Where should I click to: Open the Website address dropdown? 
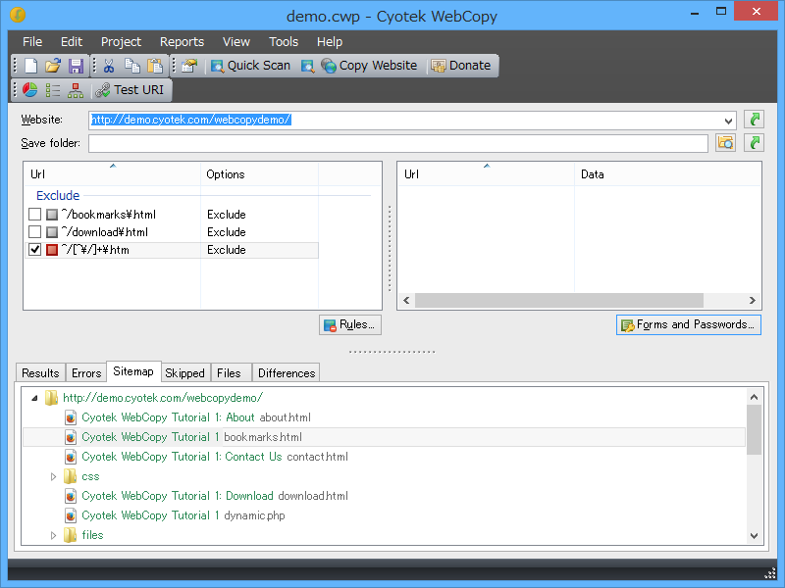(x=726, y=119)
